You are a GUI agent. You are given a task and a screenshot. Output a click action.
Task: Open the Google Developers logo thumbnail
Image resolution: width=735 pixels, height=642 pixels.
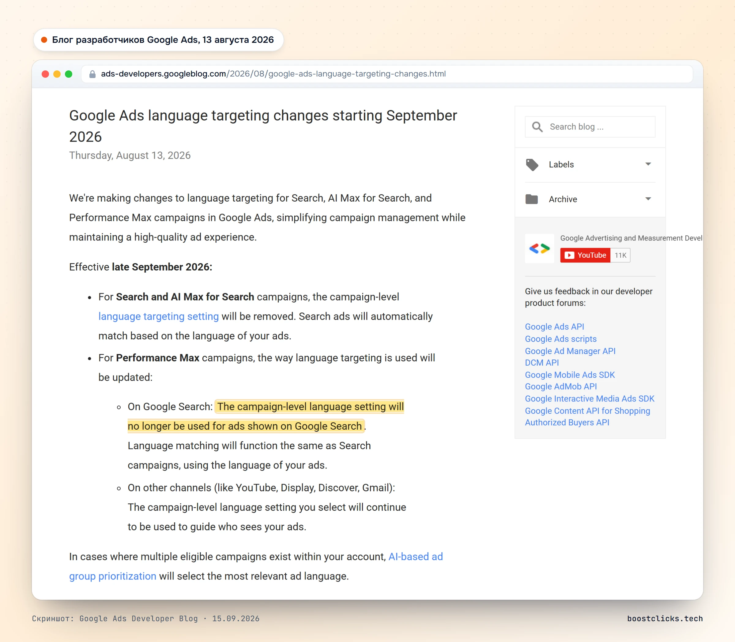[x=539, y=249]
